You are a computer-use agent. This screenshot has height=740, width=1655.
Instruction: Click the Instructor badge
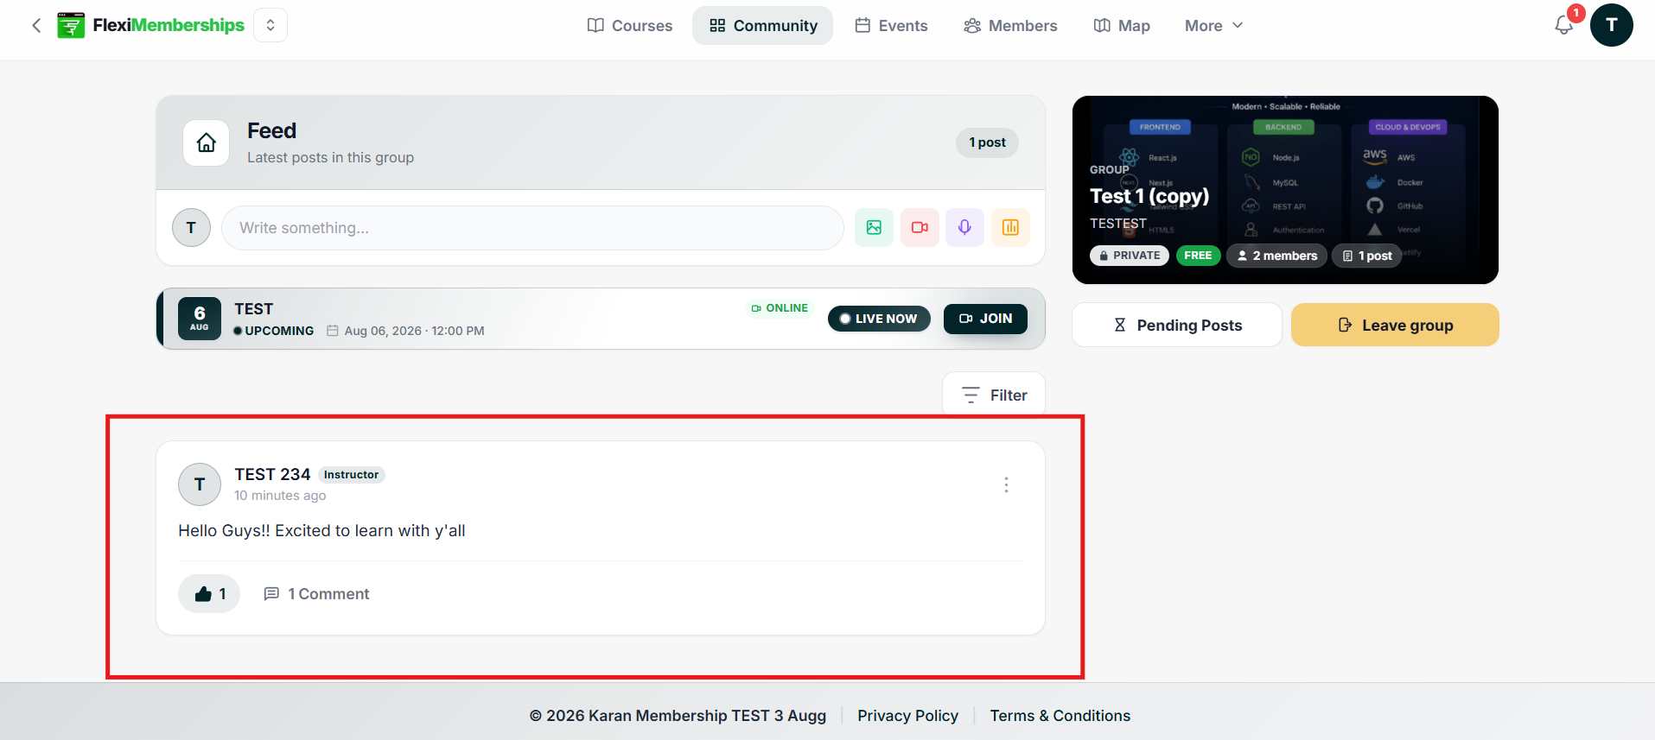click(x=351, y=475)
